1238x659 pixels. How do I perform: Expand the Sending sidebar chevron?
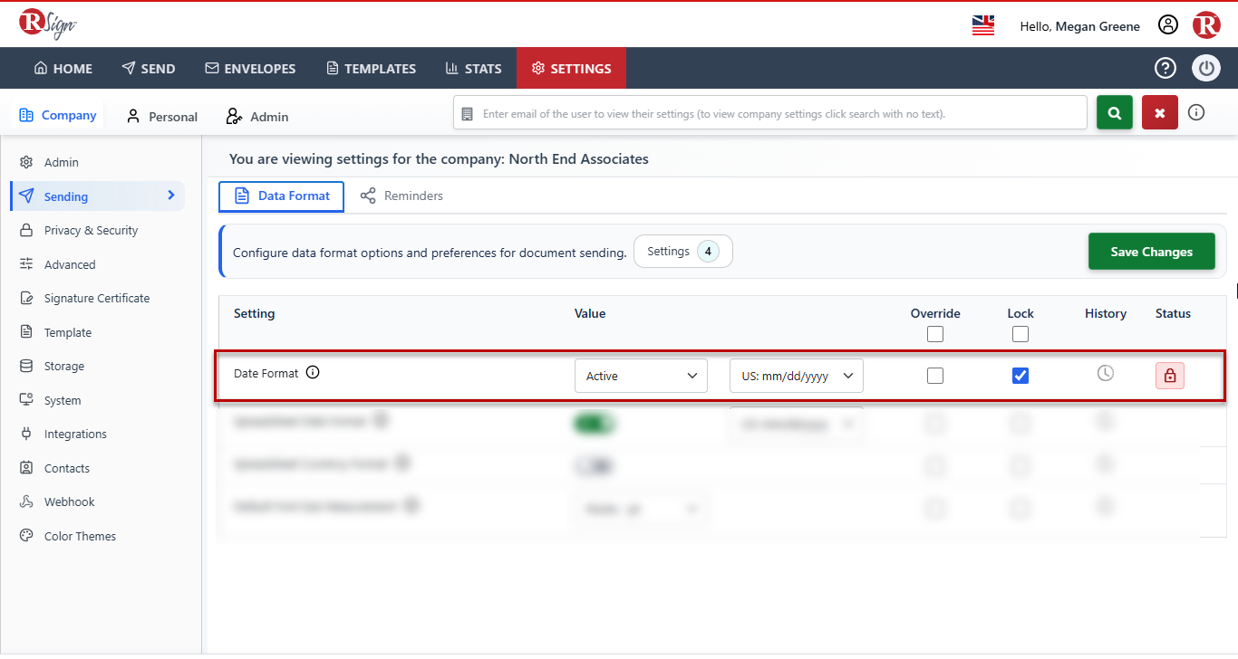[170, 196]
